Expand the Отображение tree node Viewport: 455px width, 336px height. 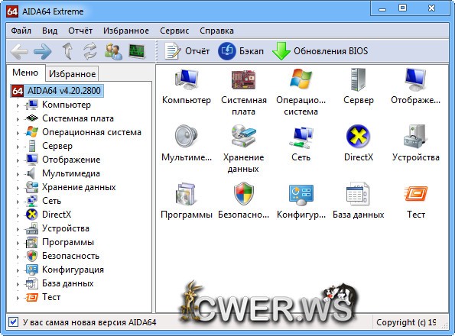pos(18,160)
